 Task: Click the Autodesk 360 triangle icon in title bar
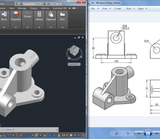point(49,4)
